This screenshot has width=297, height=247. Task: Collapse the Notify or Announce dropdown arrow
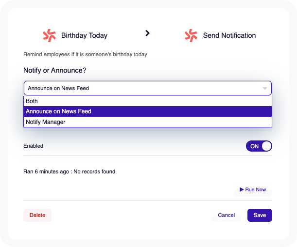(x=265, y=88)
